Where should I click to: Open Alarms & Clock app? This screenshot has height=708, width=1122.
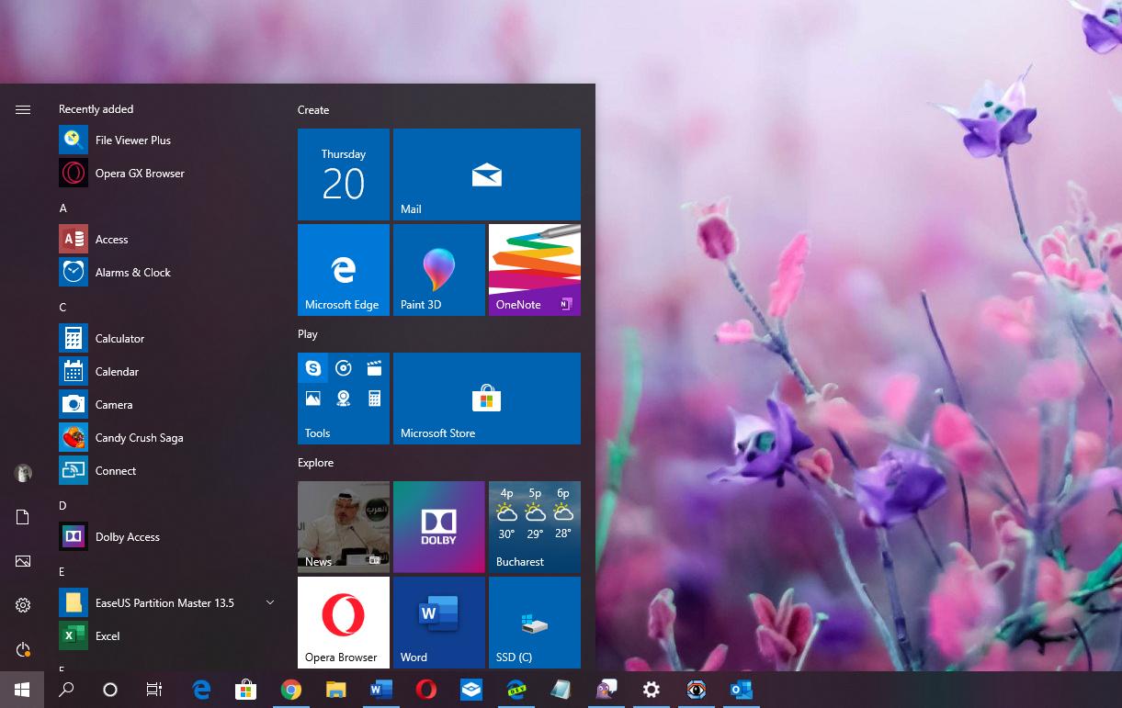pos(167,273)
